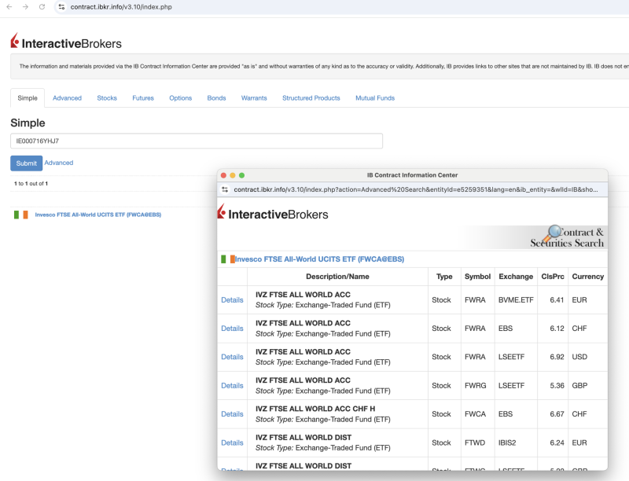The width and height of the screenshot is (629, 481).
Task: Click the closing price 6.92
Action: (557, 357)
